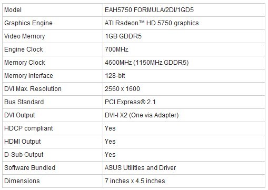Select 4600MHz (1150MHz GDDR5) value
Viewport: 268px width, 190px height.
pyautogui.click(x=146, y=63)
